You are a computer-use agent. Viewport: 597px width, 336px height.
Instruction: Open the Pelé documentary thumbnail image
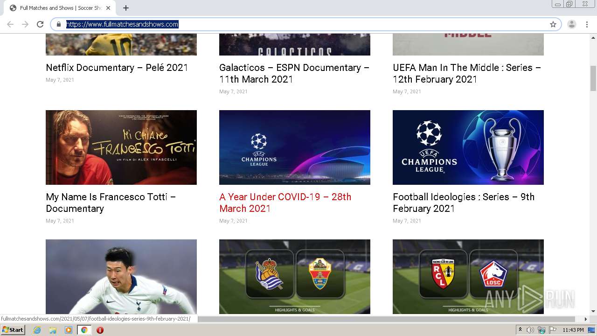pyautogui.click(x=121, y=44)
